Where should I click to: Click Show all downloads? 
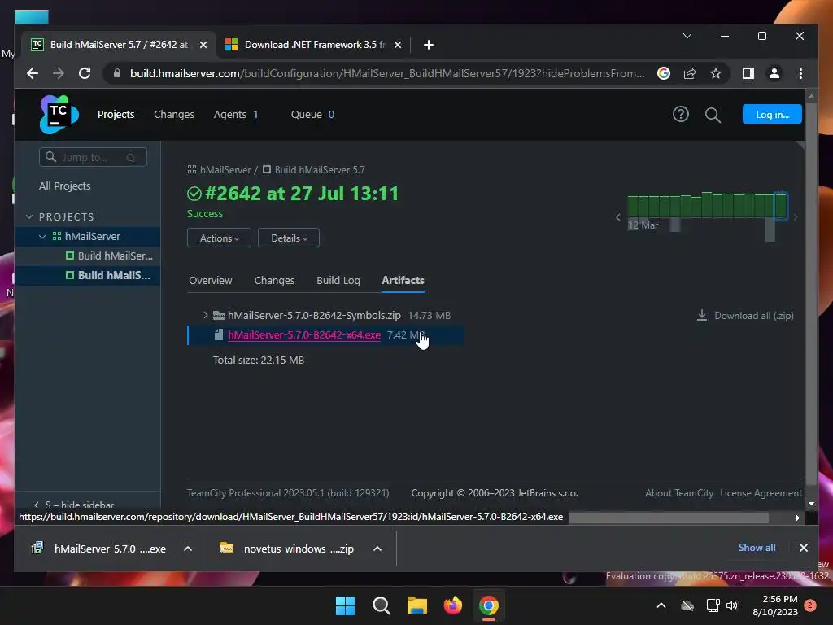click(757, 548)
